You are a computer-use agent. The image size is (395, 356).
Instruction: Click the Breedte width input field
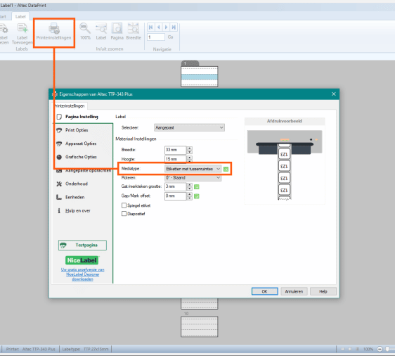(175, 150)
